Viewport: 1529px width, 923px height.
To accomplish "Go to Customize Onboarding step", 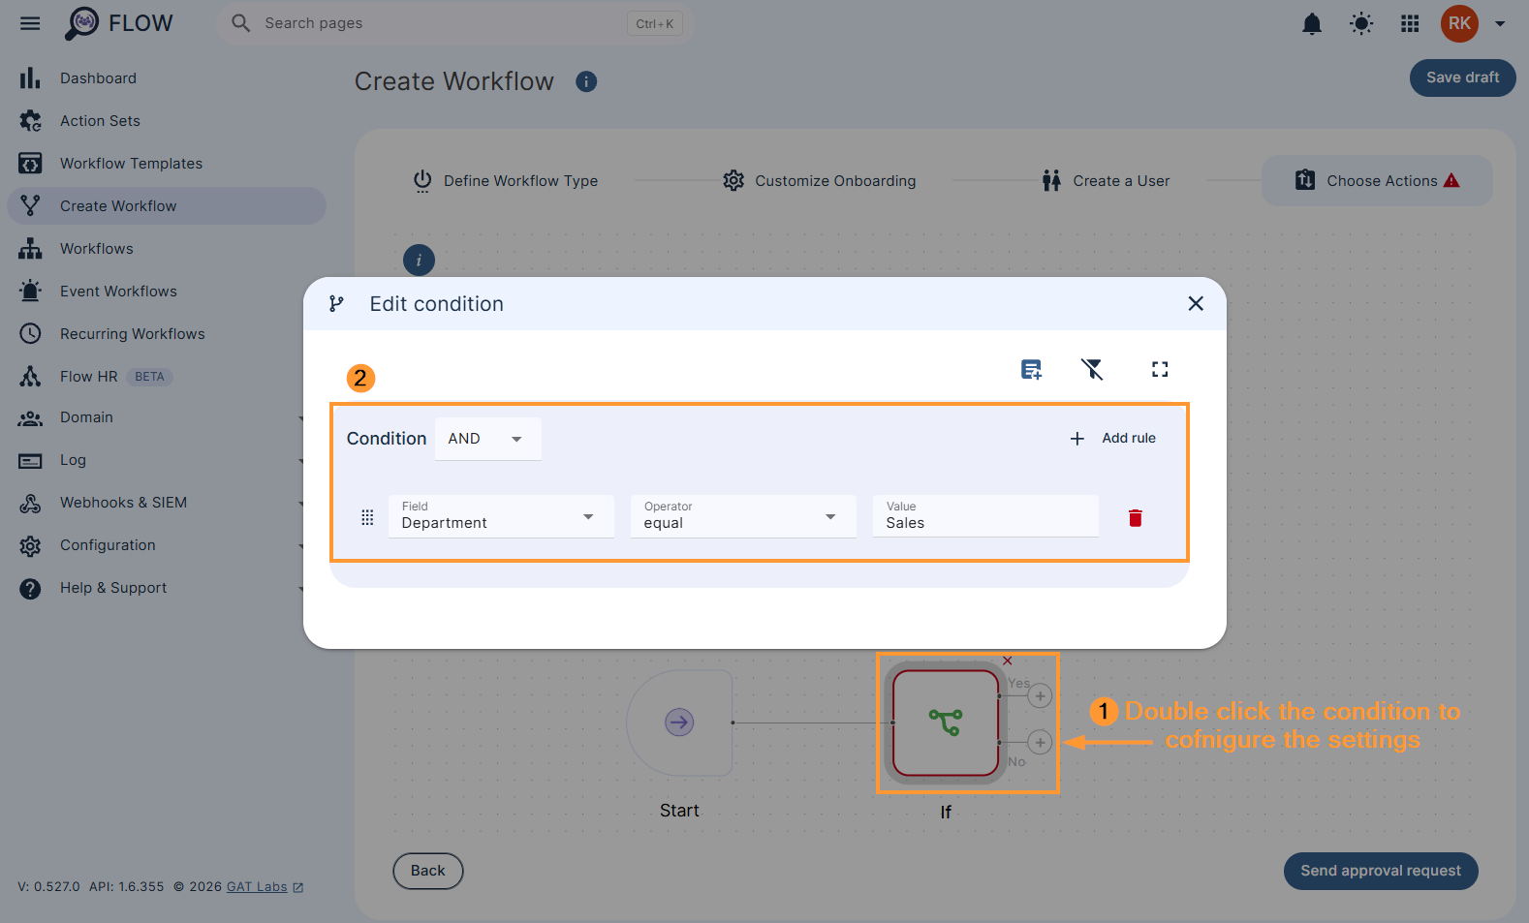I will point(819,181).
